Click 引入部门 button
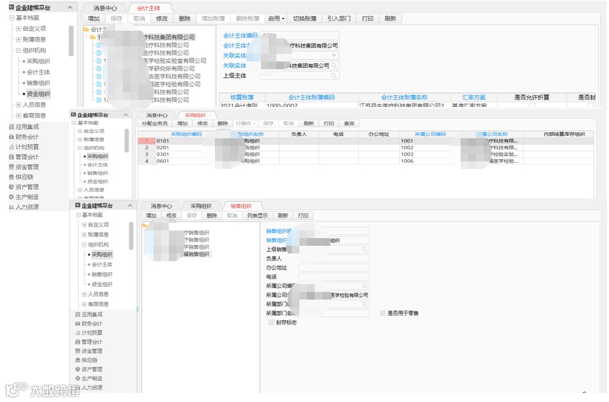The height and width of the screenshot is (402, 609). (338, 19)
